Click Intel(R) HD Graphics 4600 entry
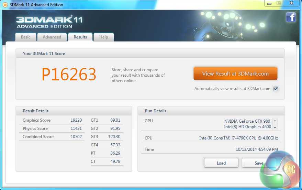Viewport: 302px width, 190px height. [x=247, y=127]
